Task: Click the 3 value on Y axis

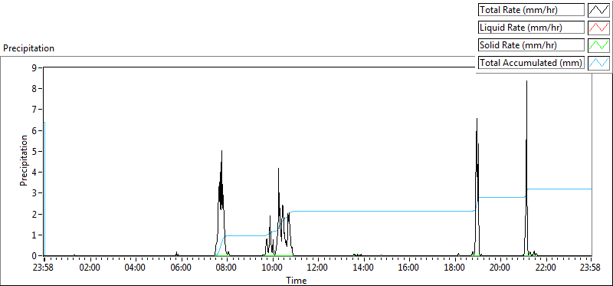Action: pos(34,193)
